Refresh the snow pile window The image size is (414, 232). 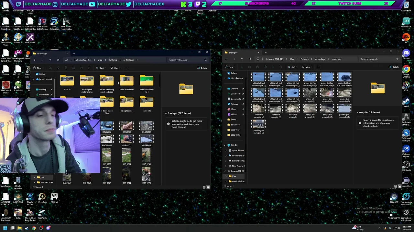(x=249, y=59)
